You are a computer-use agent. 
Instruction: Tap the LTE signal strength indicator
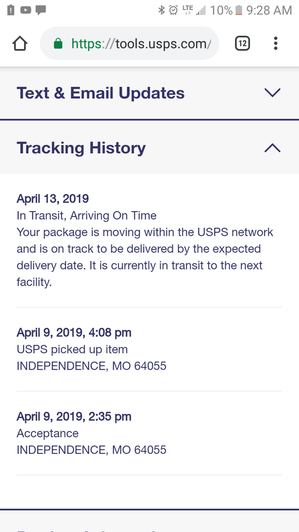click(194, 10)
